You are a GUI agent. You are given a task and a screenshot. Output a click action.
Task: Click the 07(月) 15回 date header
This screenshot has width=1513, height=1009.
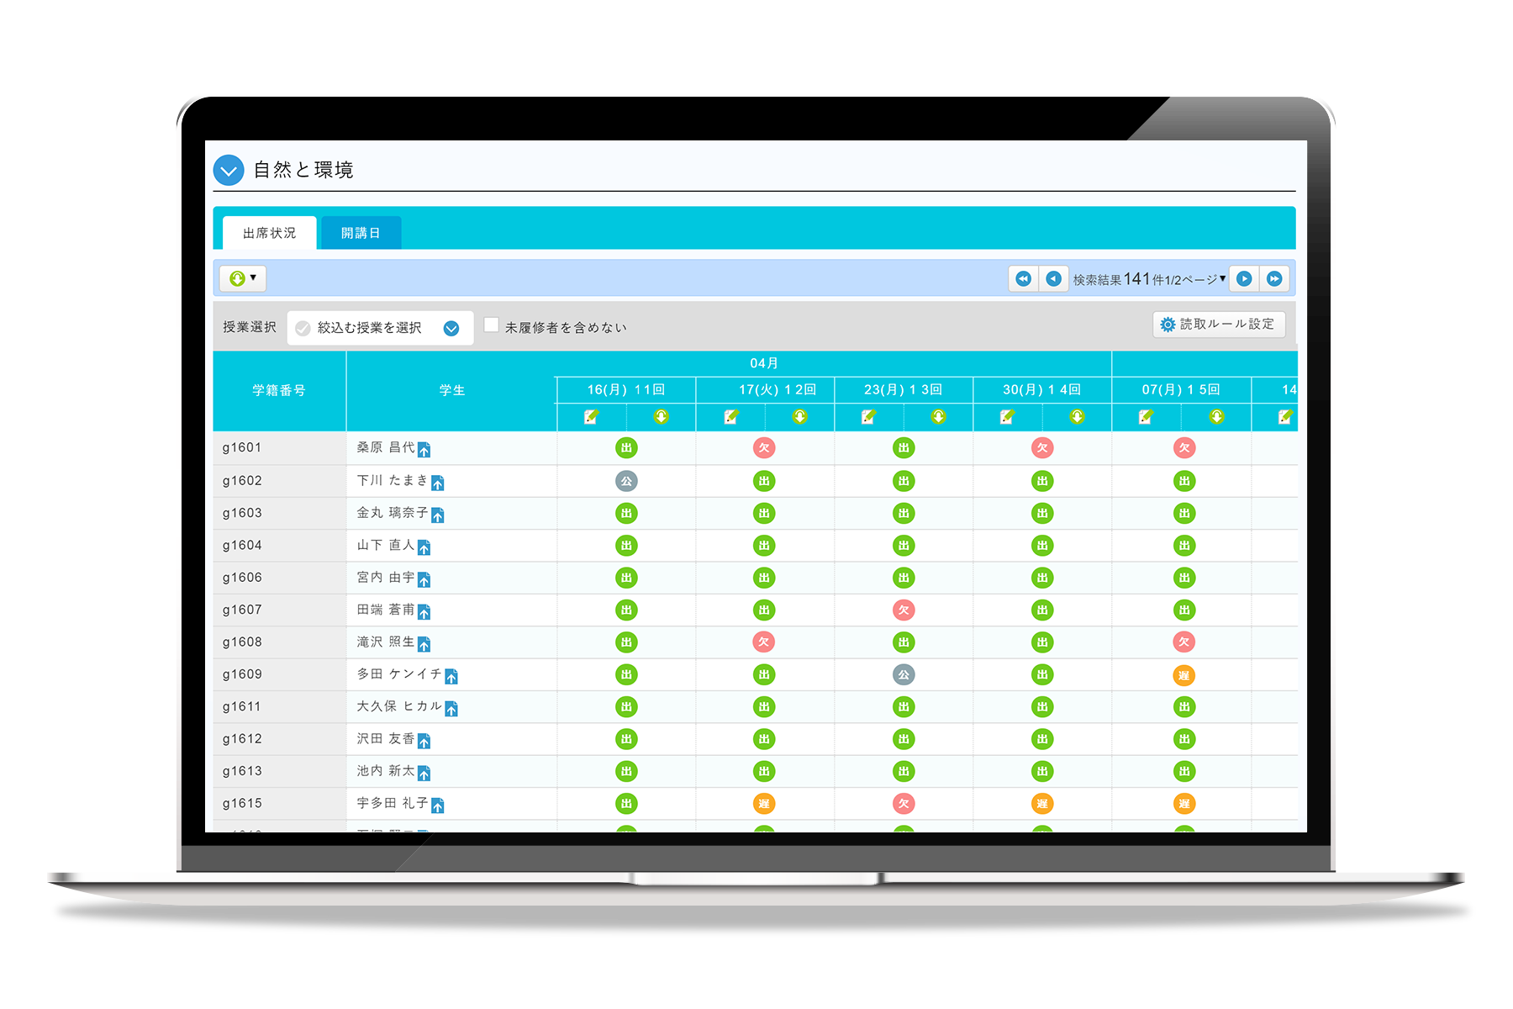[1181, 390]
